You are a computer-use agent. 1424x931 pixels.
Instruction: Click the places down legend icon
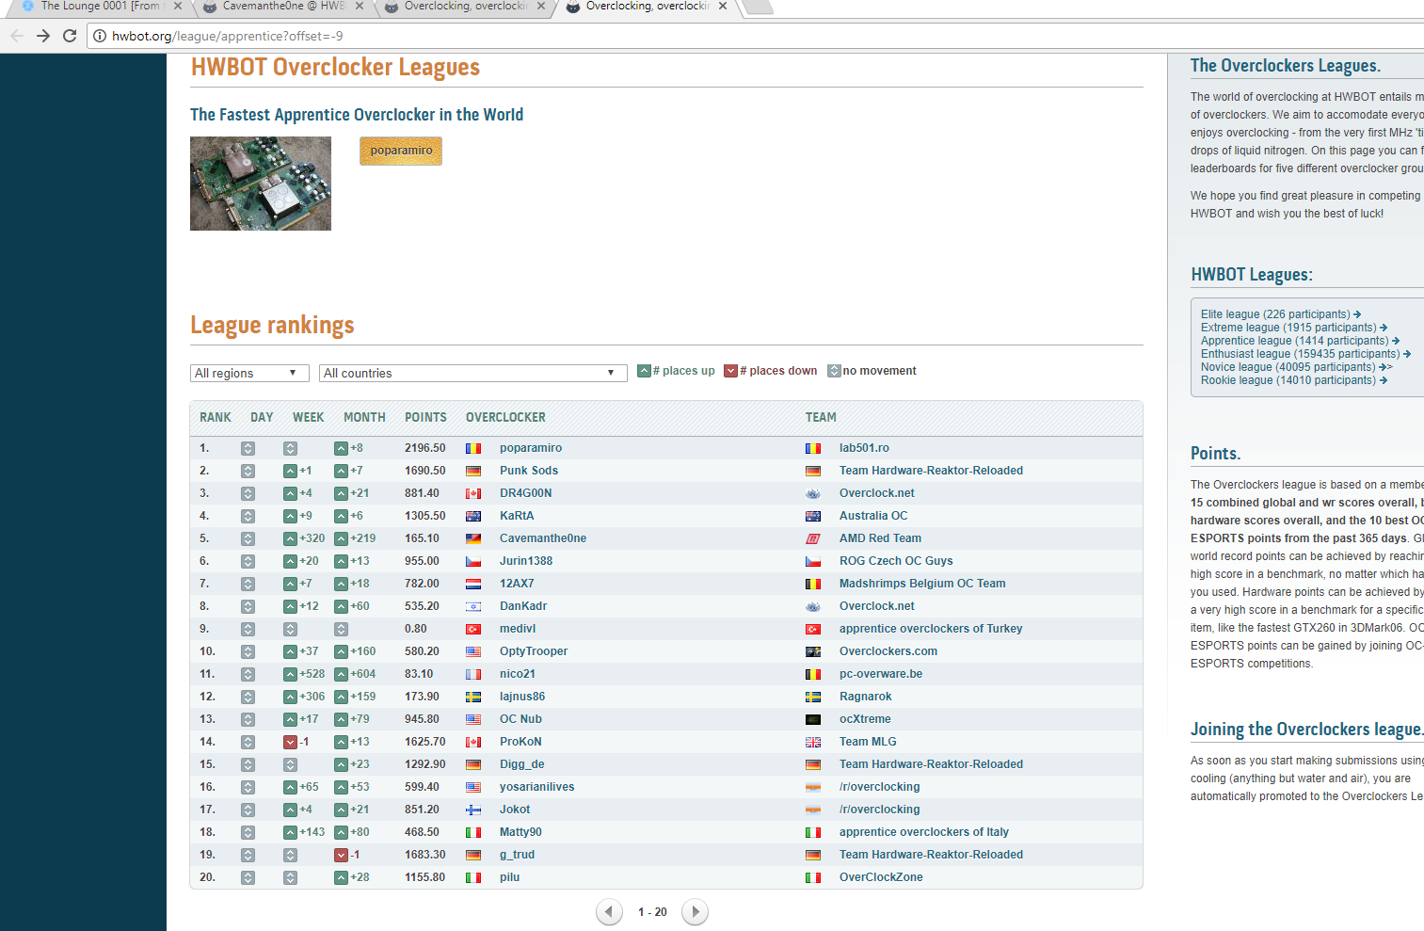[x=730, y=371]
